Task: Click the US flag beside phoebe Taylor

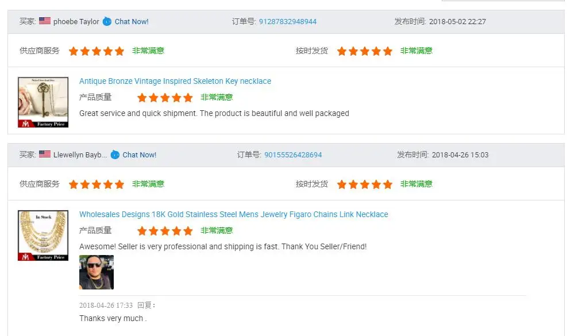Action: 45,21
